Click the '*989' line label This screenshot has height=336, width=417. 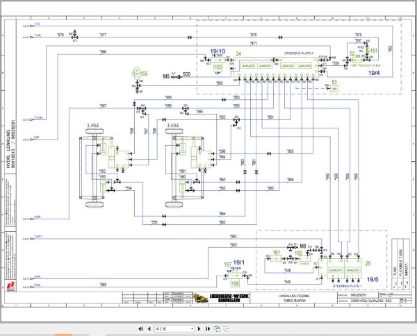click(103, 285)
